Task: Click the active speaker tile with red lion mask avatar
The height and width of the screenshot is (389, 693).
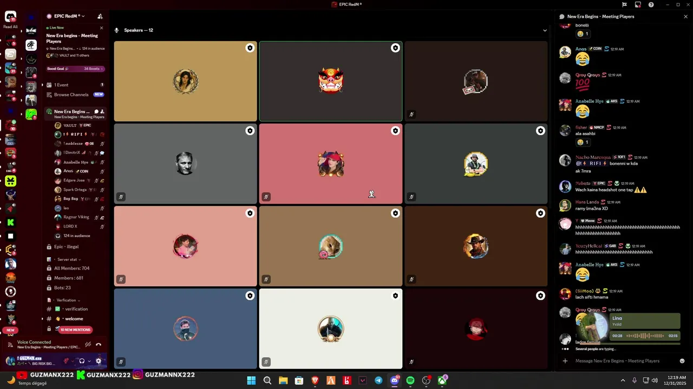Action: 331,81
